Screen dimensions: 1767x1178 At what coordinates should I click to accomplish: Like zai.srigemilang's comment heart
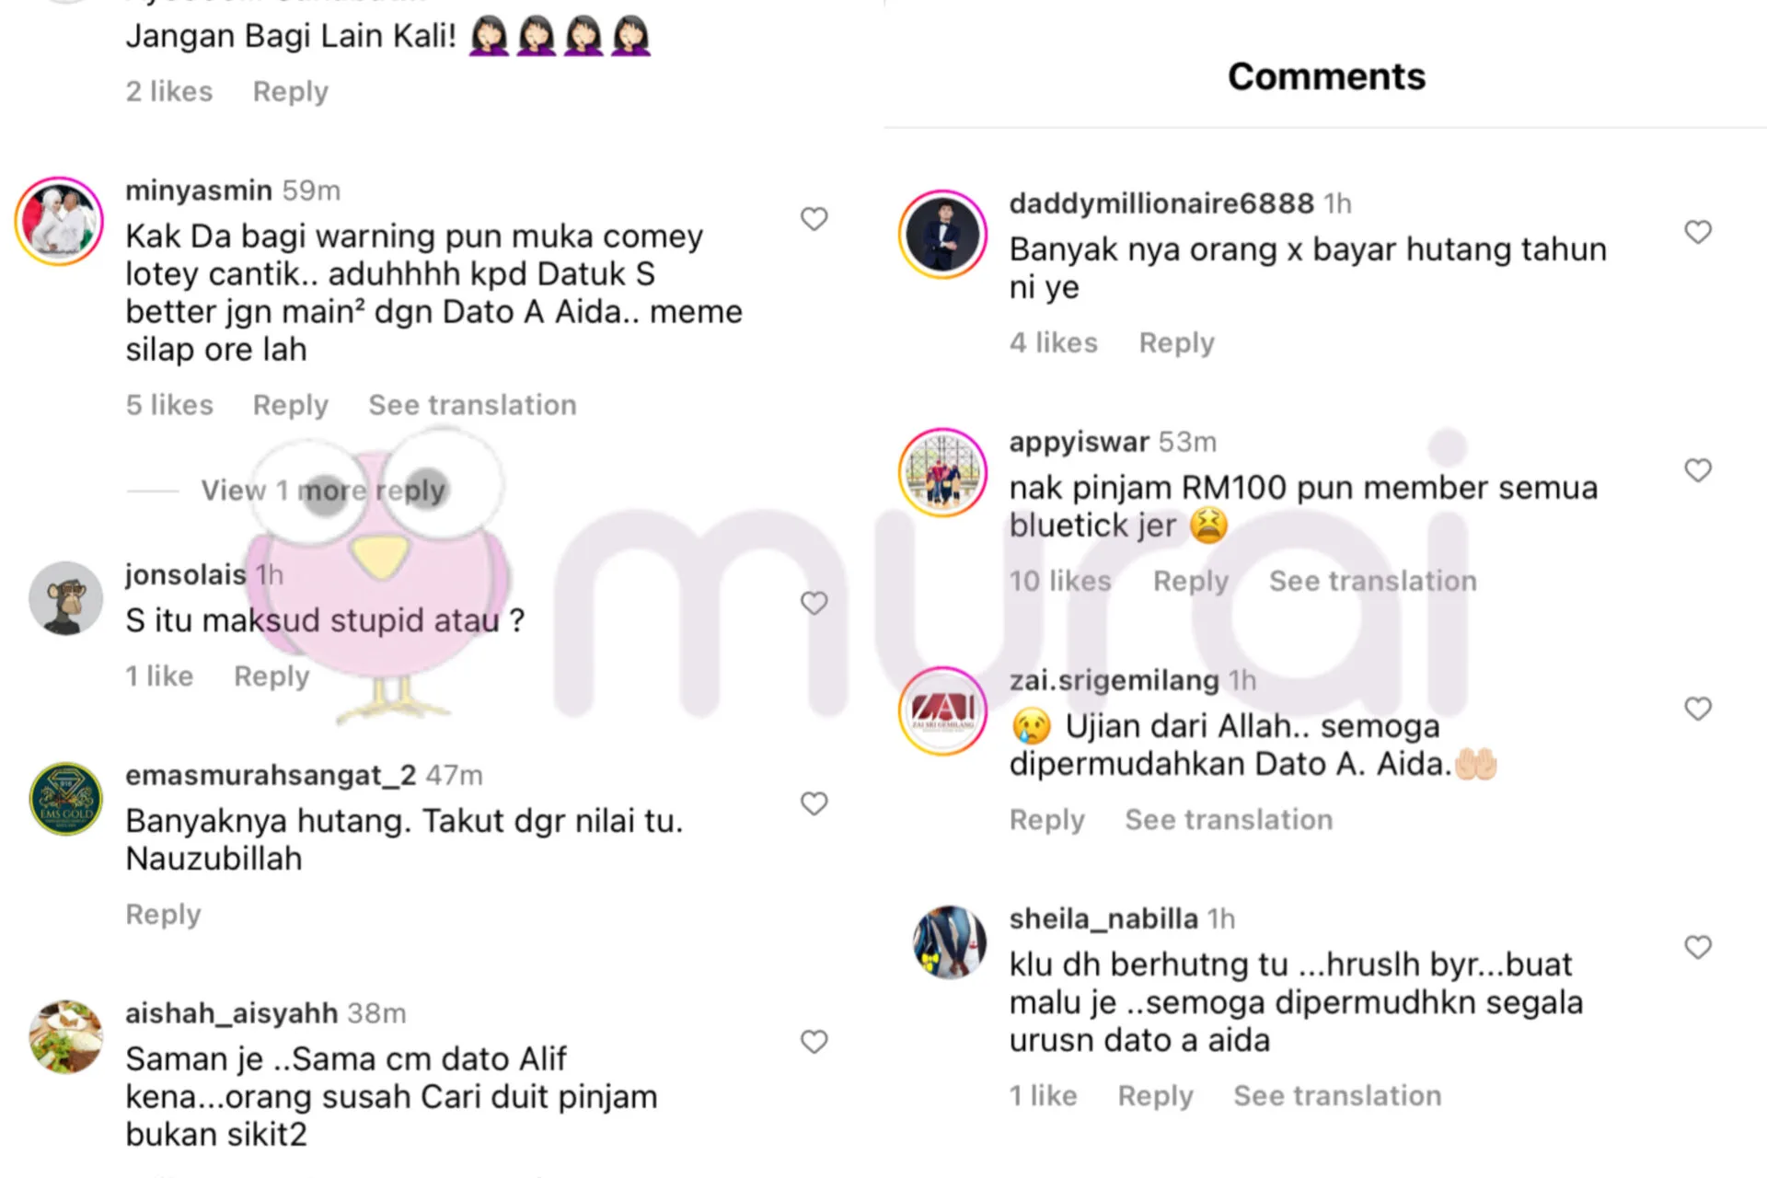pyautogui.click(x=1698, y=709)
